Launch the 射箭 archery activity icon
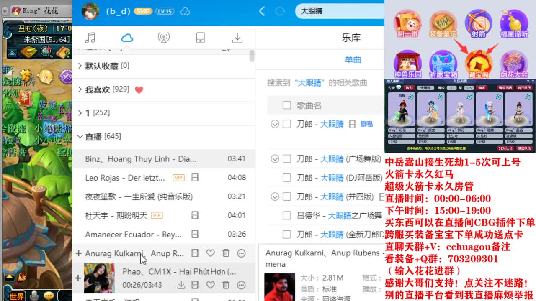The height and width of the screenshot is (301, 536). click(478, 24)
